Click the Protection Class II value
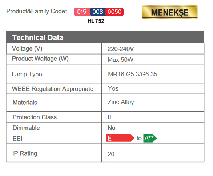Screen dimensions: 213x176 click(109, 117)
